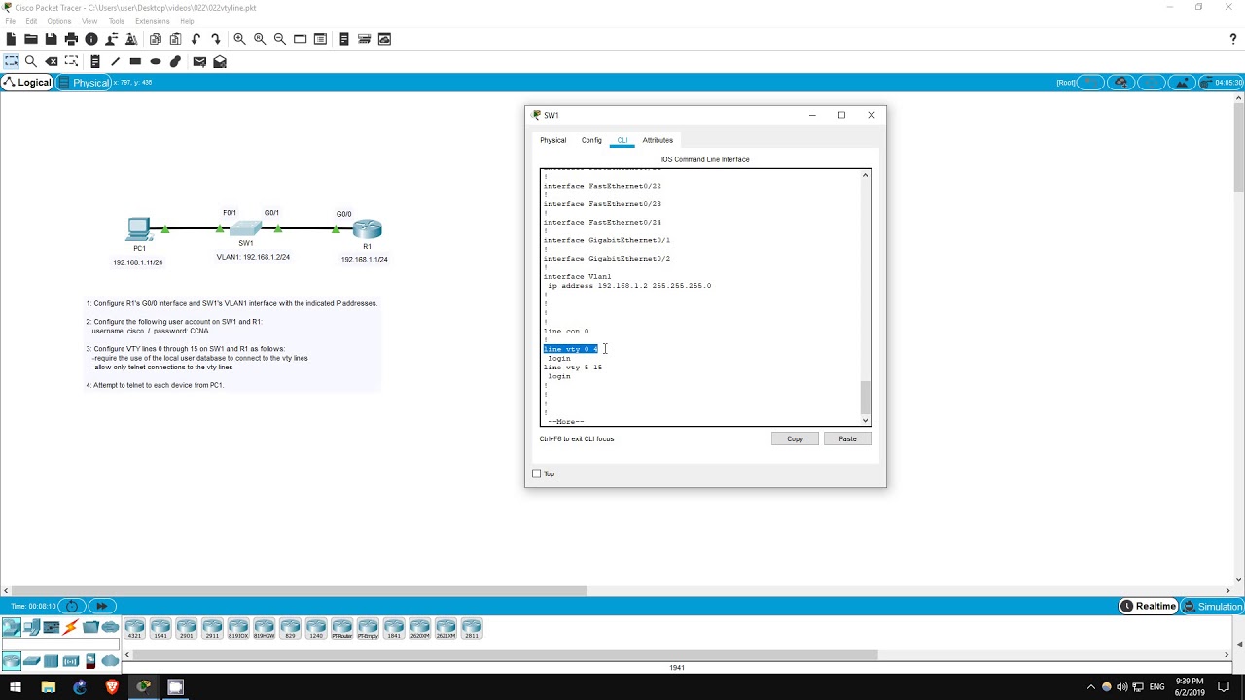Screen dimensions: 1245x700
Task: Click the R1 router on the workspace
Action: [x=368, y=229]
